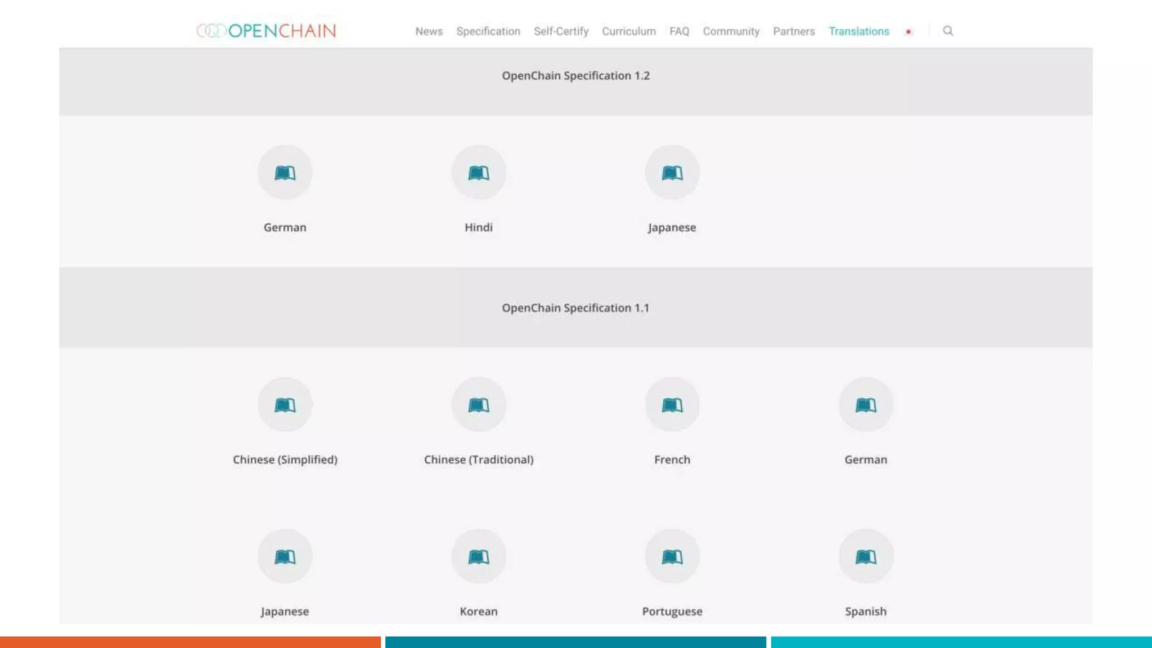Click the German book icon under Specification 1.2
This screenshot has width=1152, height=648.
point(285,173)
